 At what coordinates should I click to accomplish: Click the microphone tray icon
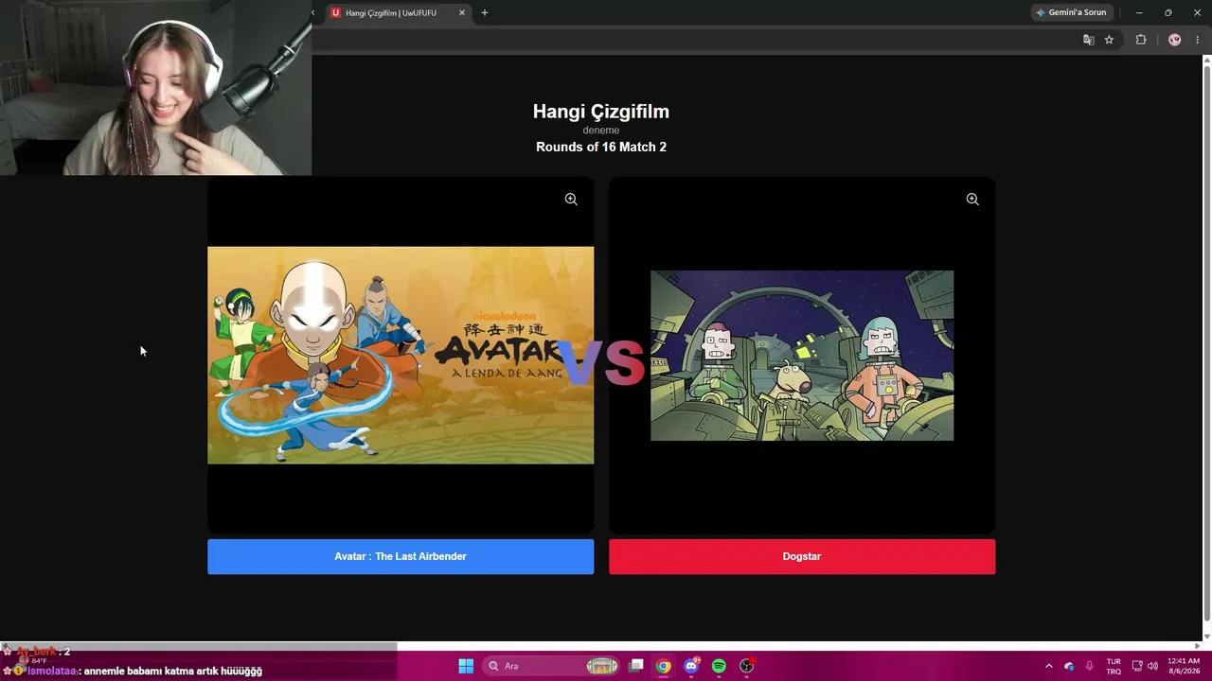(1090, 666)
